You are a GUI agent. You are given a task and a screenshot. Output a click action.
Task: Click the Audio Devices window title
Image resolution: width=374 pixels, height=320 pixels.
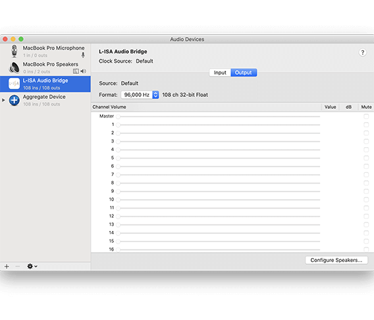click(187, 39)
